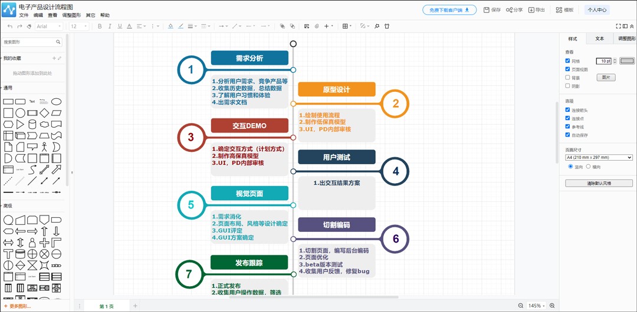Image resolution: width=637 pixels, height=312 pixels.
Task: Click the 清除默认风格 button
Action: [599, 183]
